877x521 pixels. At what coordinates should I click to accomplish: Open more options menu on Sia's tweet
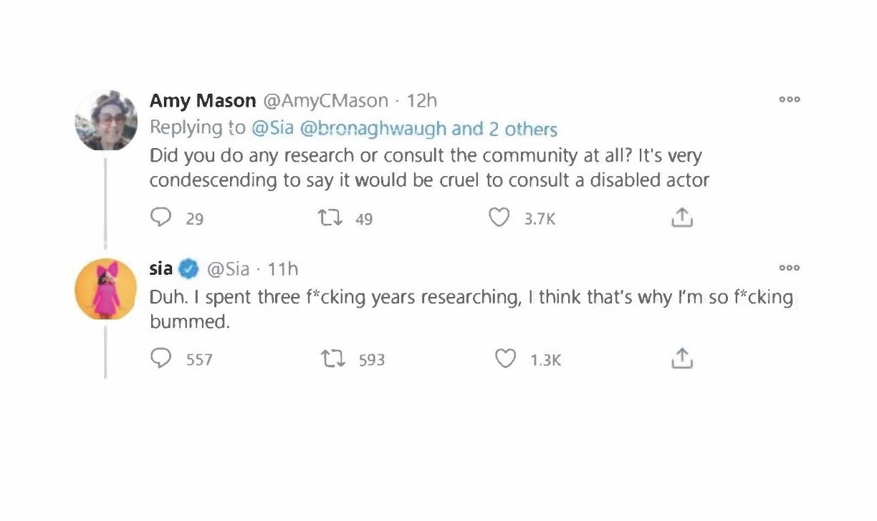(790, 268)
